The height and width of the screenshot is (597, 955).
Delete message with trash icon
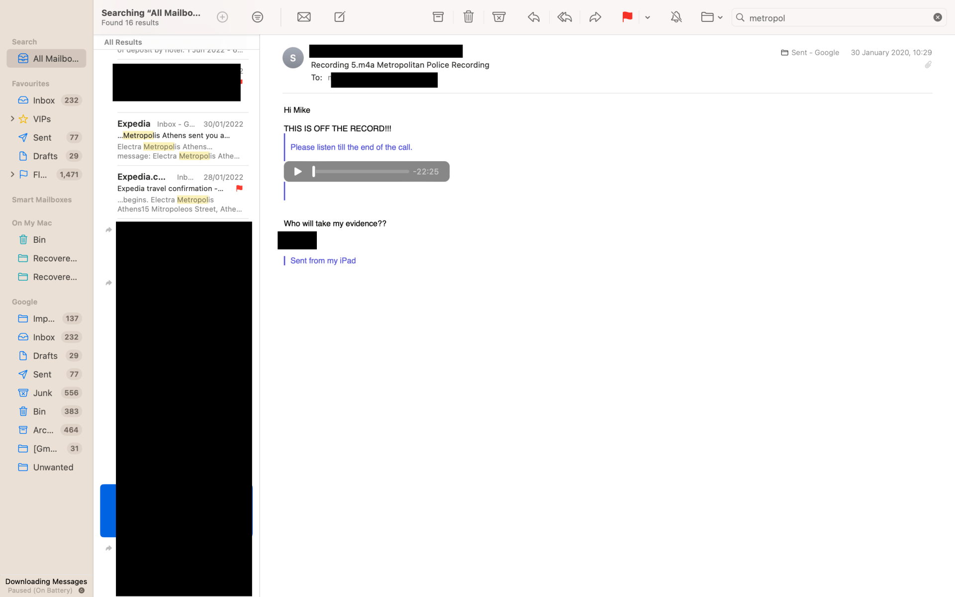click(x=468, y=17)
